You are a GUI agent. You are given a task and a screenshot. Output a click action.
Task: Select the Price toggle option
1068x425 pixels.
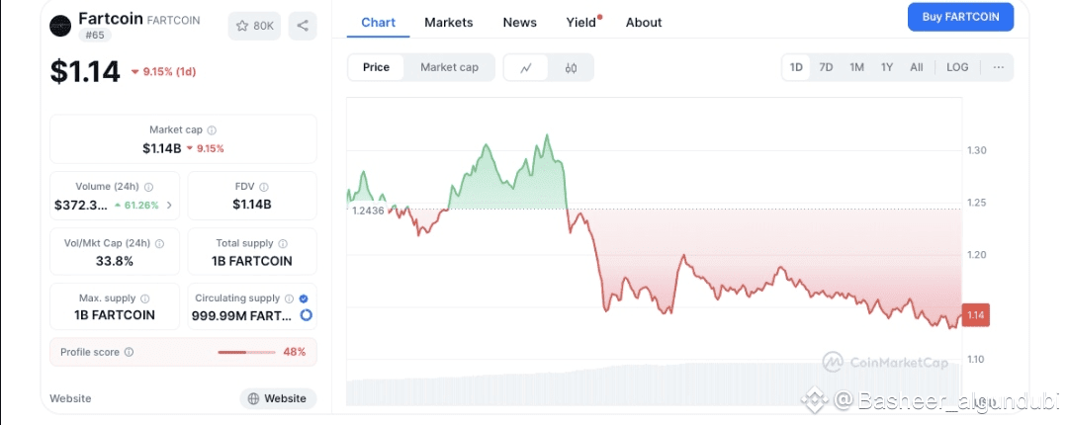(376, 67)
